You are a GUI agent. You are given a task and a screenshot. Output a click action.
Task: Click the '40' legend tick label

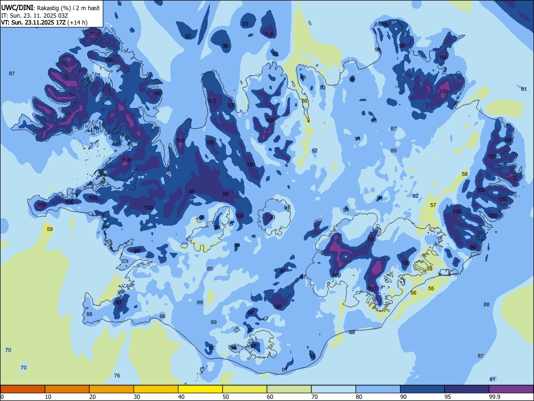tap(182, 397)
